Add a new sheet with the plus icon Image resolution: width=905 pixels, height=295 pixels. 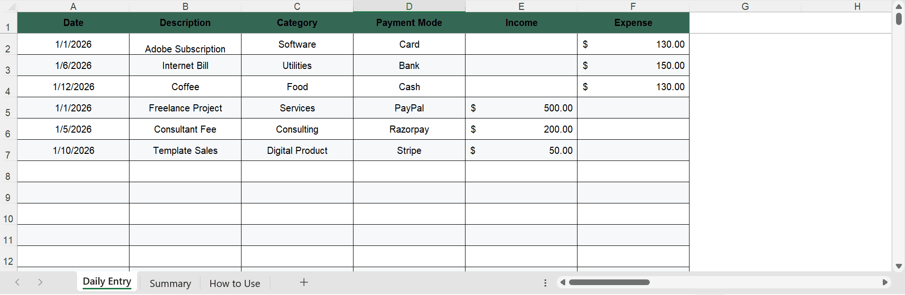pos(303,282)
